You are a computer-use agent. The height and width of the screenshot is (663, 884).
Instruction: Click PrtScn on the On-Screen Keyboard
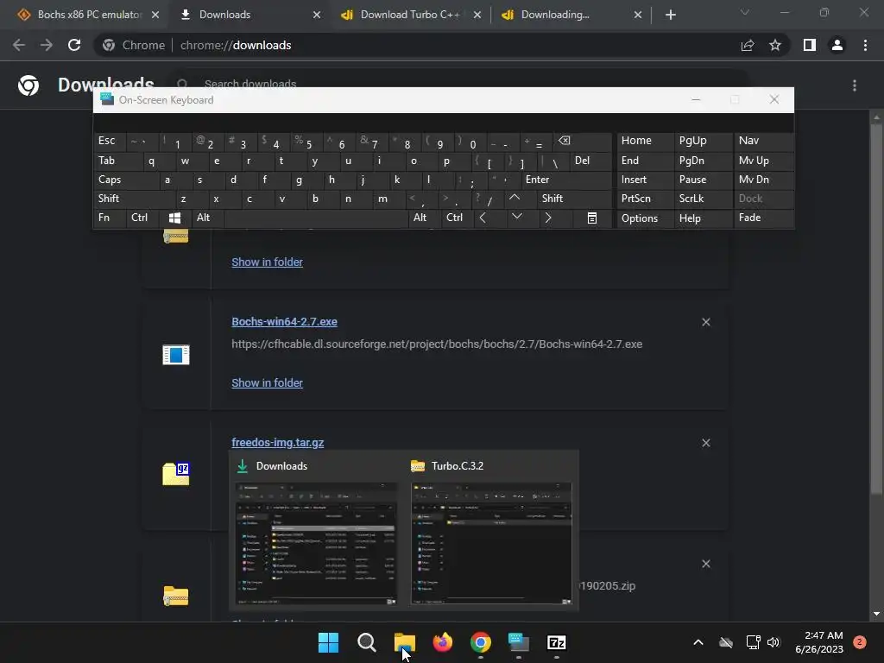tap(645, 199)
